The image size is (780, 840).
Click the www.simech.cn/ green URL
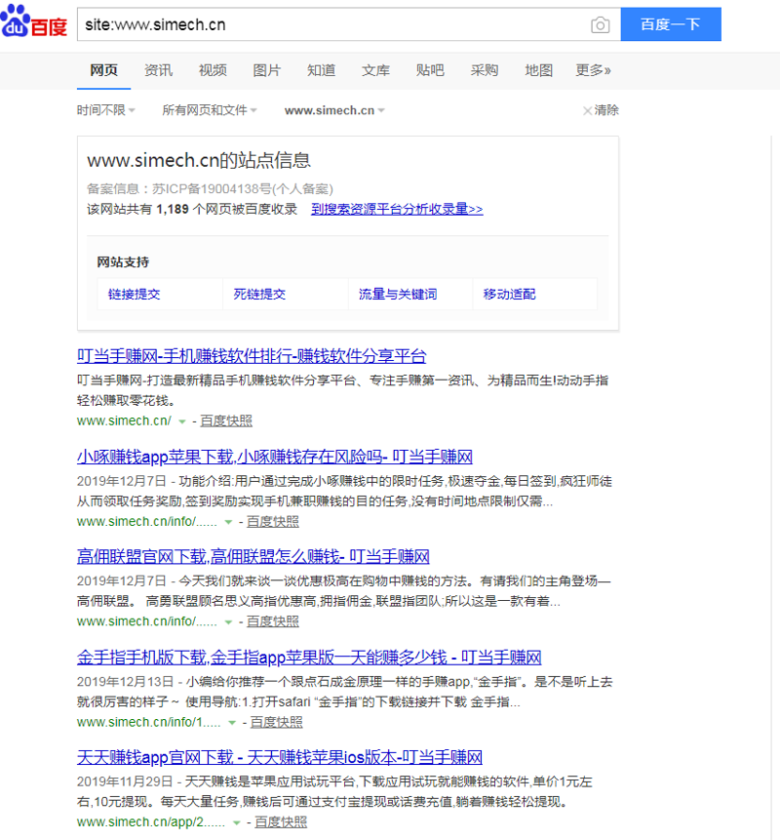pyautogui.click(x=124, y=421)
